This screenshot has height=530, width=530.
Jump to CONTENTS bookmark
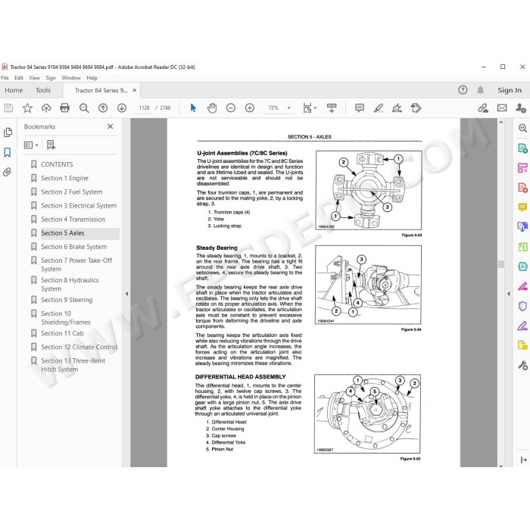pyautogui.click(x=57, y=164)
